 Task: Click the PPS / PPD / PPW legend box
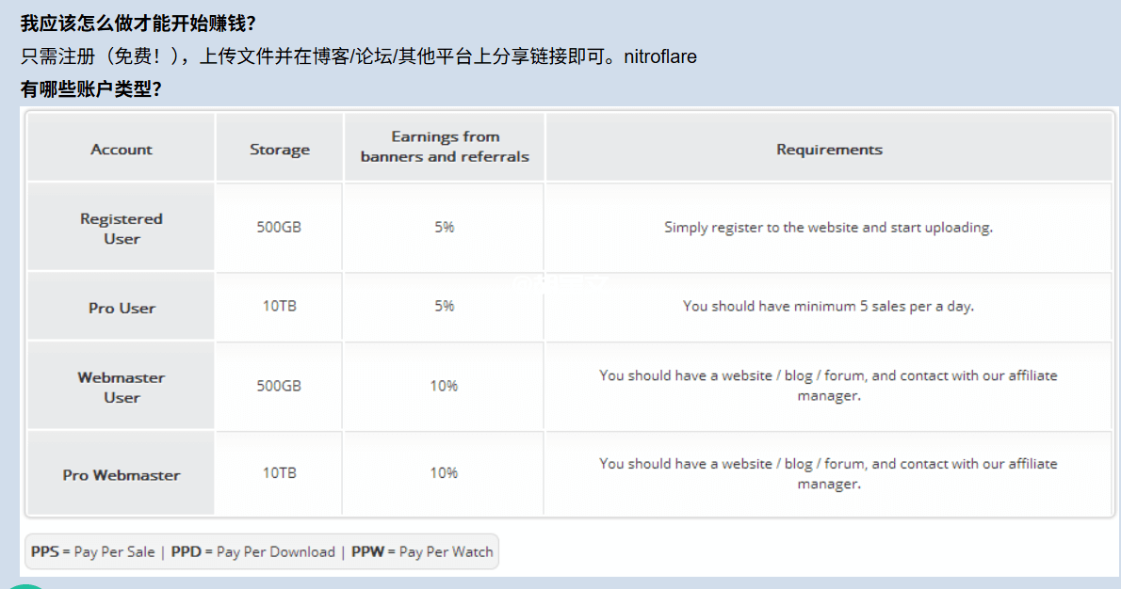click(x=262, y=552)
